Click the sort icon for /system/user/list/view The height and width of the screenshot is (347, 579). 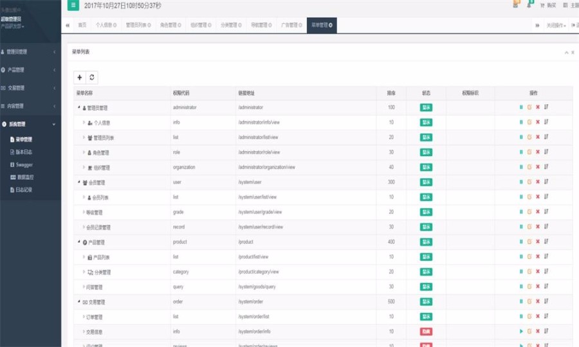click(x=546, y=197)
